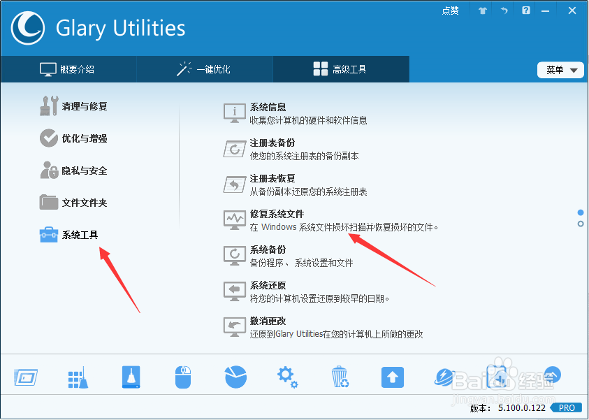This screenshot has height=420, width=589.
Task: Click the round up-chevron icon
Action: click(553, 375)
